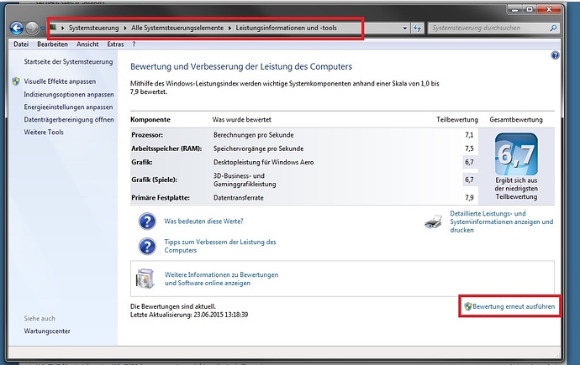Open the address bar history dropdown

click(x=404, y=28)
